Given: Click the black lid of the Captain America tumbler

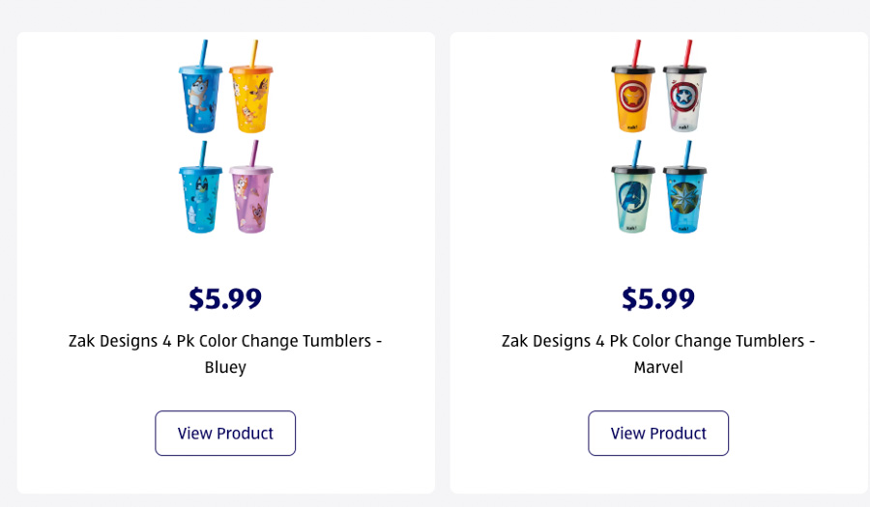Looking at the screenshot, I should [684, 70].
